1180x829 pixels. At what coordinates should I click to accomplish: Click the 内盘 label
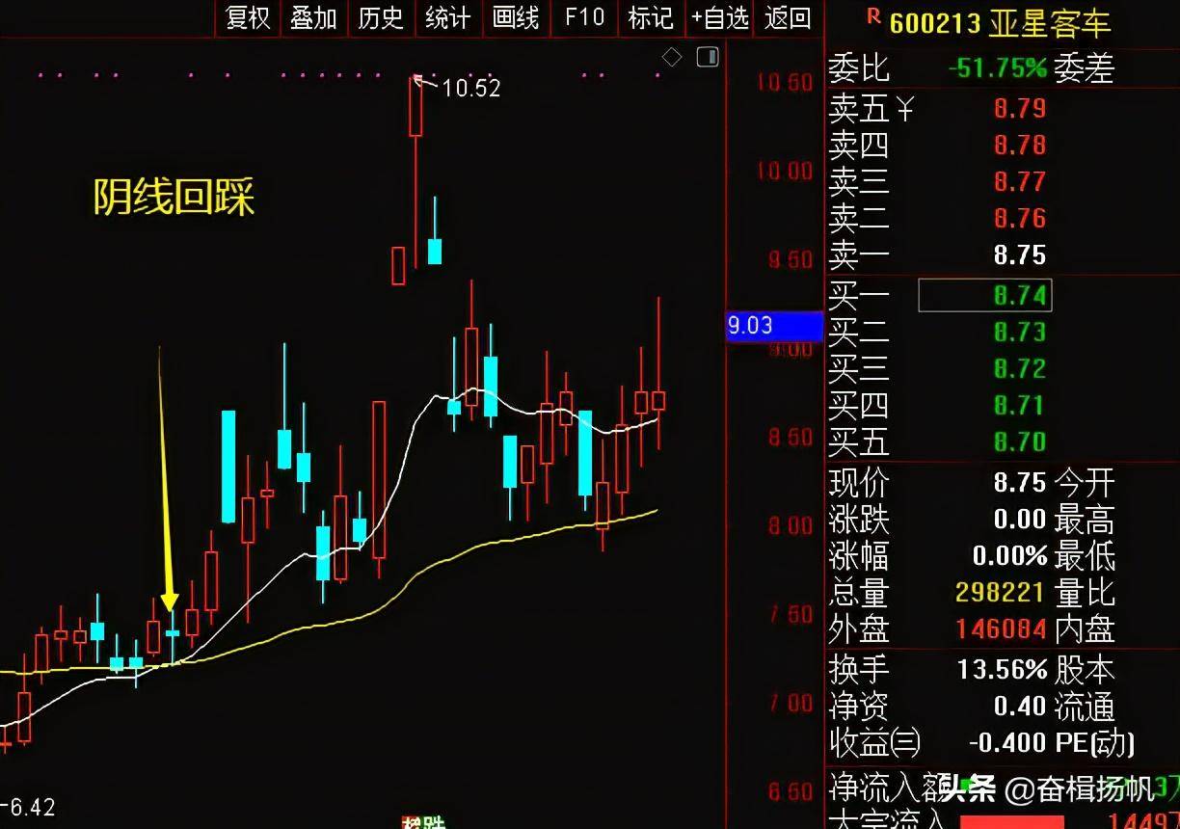[1085, 629]
